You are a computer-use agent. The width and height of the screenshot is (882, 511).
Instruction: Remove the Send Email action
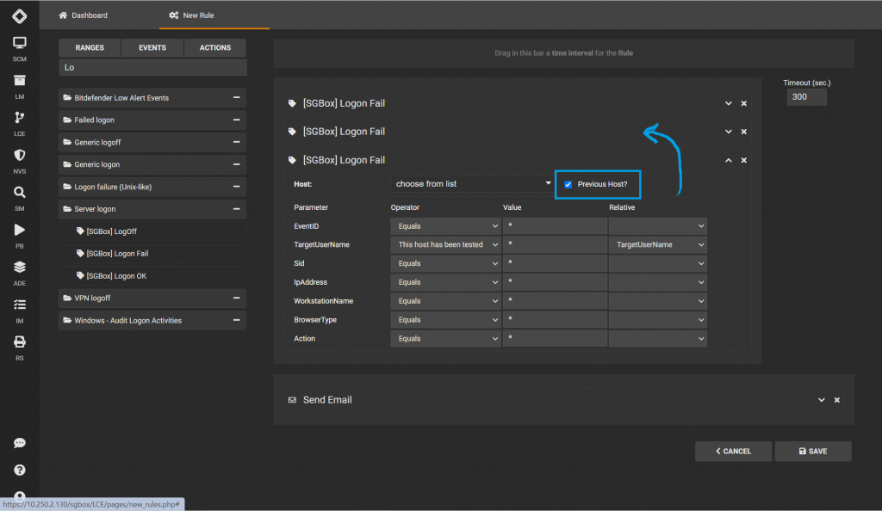[x=837, y=400]
